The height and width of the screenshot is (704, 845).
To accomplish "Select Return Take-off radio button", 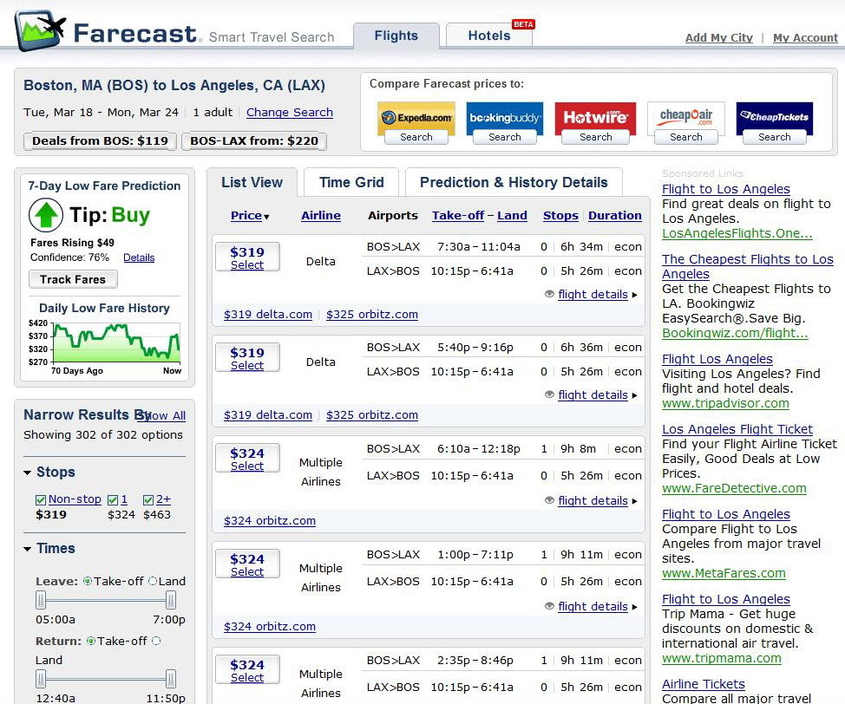I will tap(91, 641).
